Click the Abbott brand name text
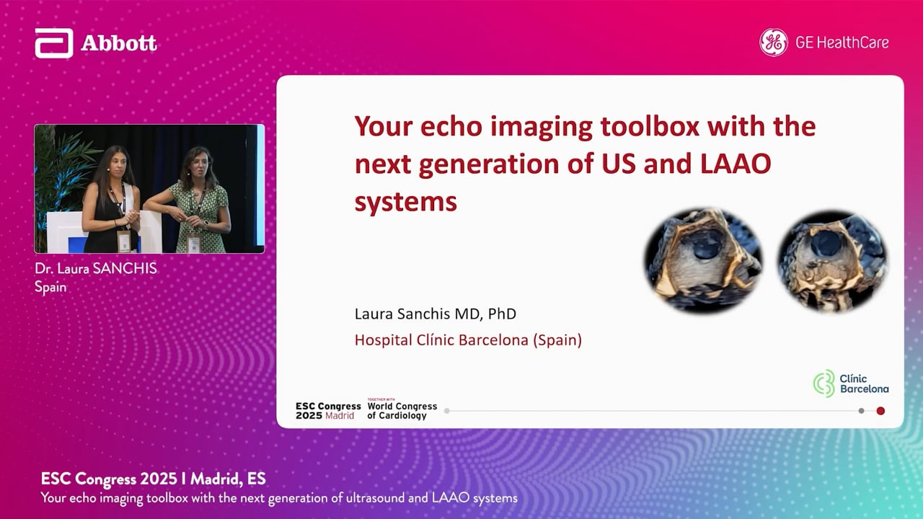Image resolution: width=923 pixels, height=519 pixels. pos(119,43)
